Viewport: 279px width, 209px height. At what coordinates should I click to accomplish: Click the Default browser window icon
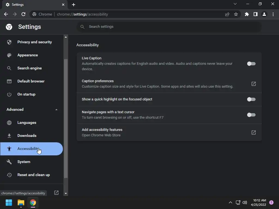click(x=9, y=81)
